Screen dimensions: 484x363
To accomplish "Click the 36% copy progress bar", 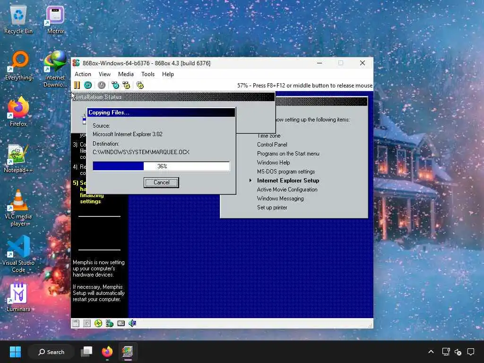I will 161,166.
